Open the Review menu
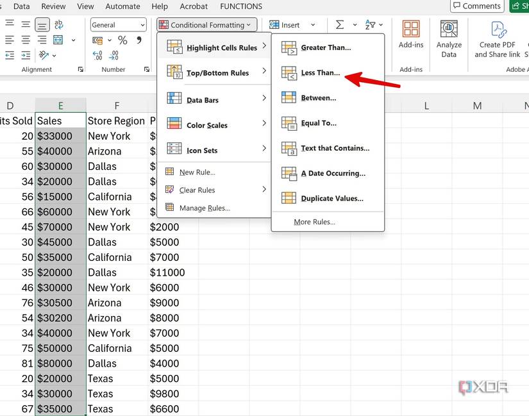 (x=53, y=6)
